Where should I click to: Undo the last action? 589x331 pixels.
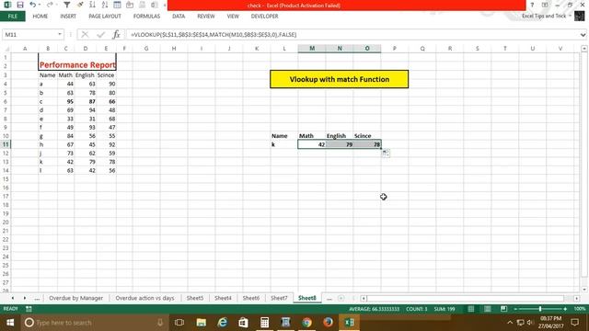(33, 5)
